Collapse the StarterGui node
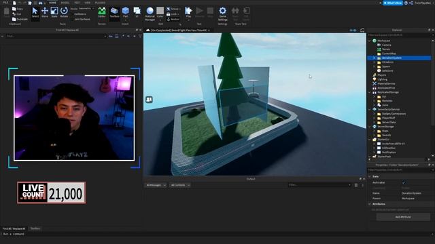 tap(370, 140)
